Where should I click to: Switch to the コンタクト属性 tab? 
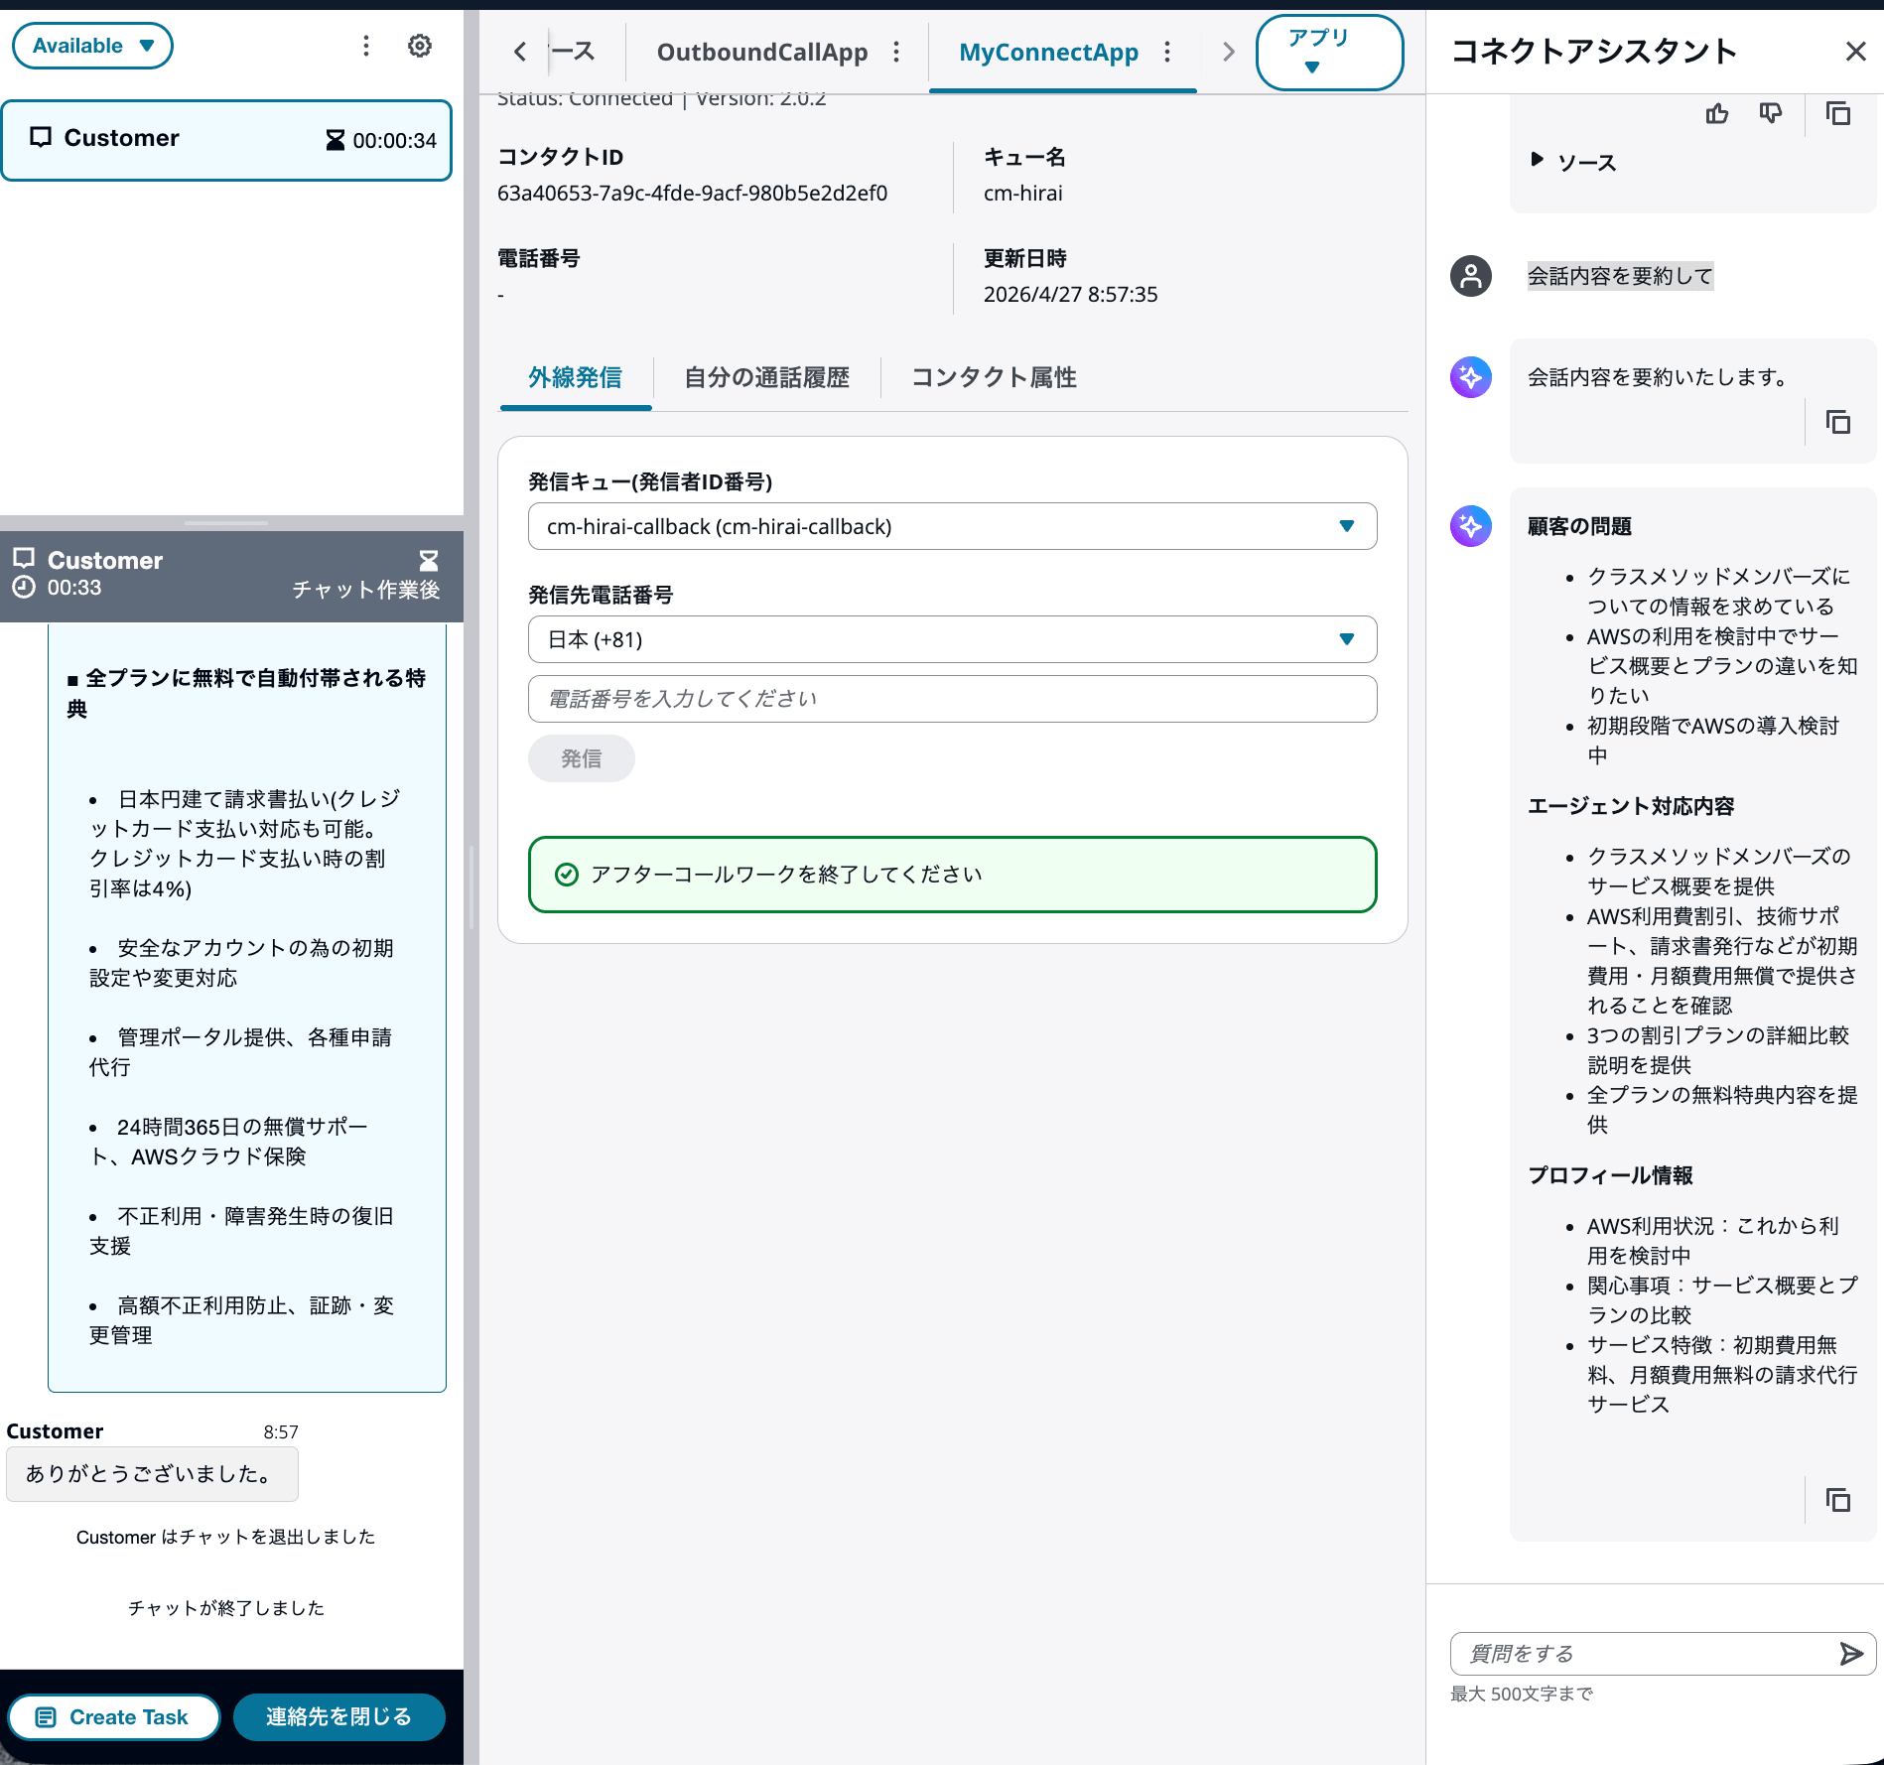pyautogui.click(x=994, y=377)
